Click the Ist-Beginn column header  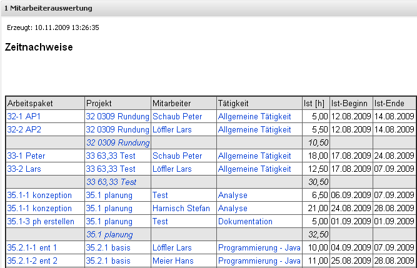tap(349, 103)
